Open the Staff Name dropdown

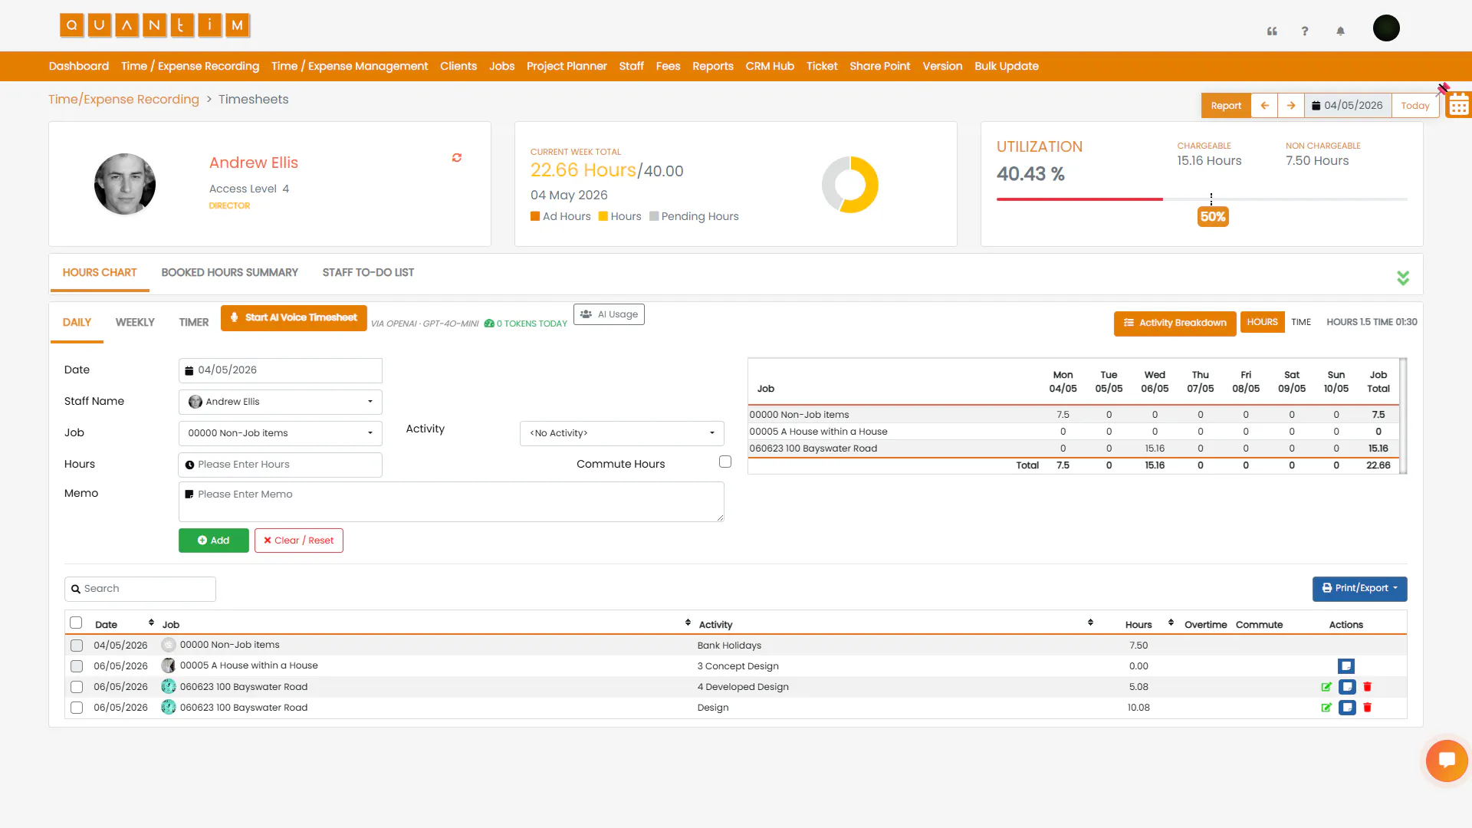281,402
